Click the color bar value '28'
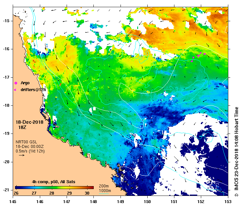Viewport: 242px width, 207px height. pyautogui.click(x=52, y=193)
